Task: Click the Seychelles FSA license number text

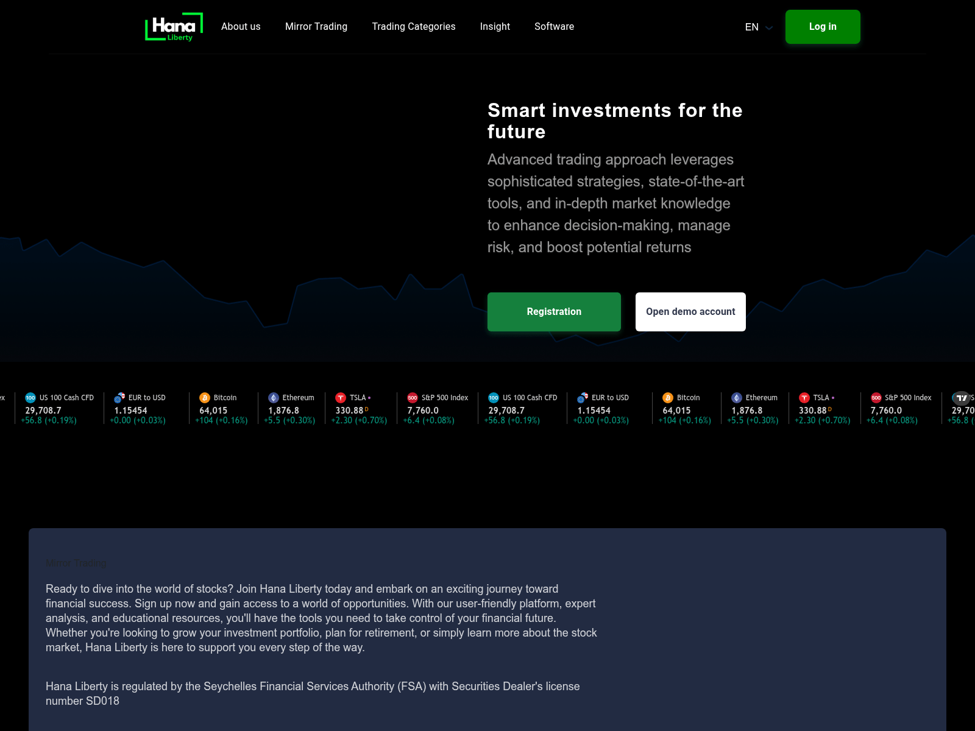Action: tap(313, 693)
